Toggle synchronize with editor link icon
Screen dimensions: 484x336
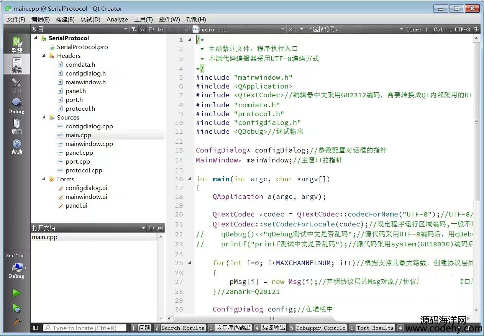[x=143, y=29]
